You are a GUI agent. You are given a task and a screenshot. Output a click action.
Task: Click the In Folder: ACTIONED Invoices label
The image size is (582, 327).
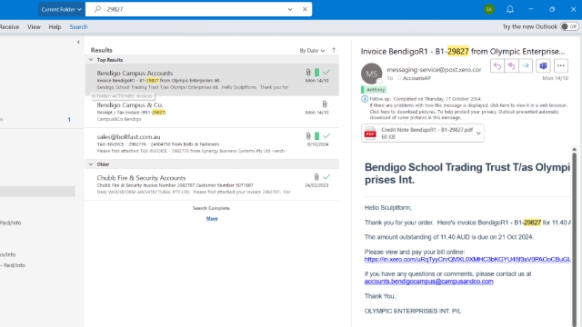122,96
